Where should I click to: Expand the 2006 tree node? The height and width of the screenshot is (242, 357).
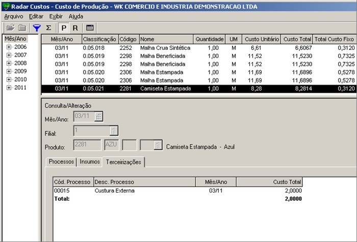point(9,47)
